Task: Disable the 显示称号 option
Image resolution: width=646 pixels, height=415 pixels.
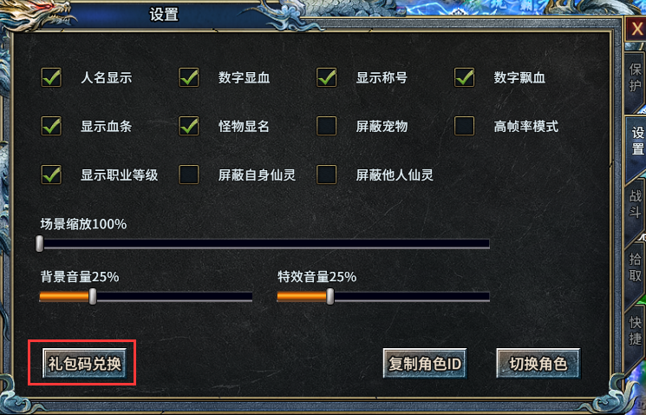Action: (326, 77)
